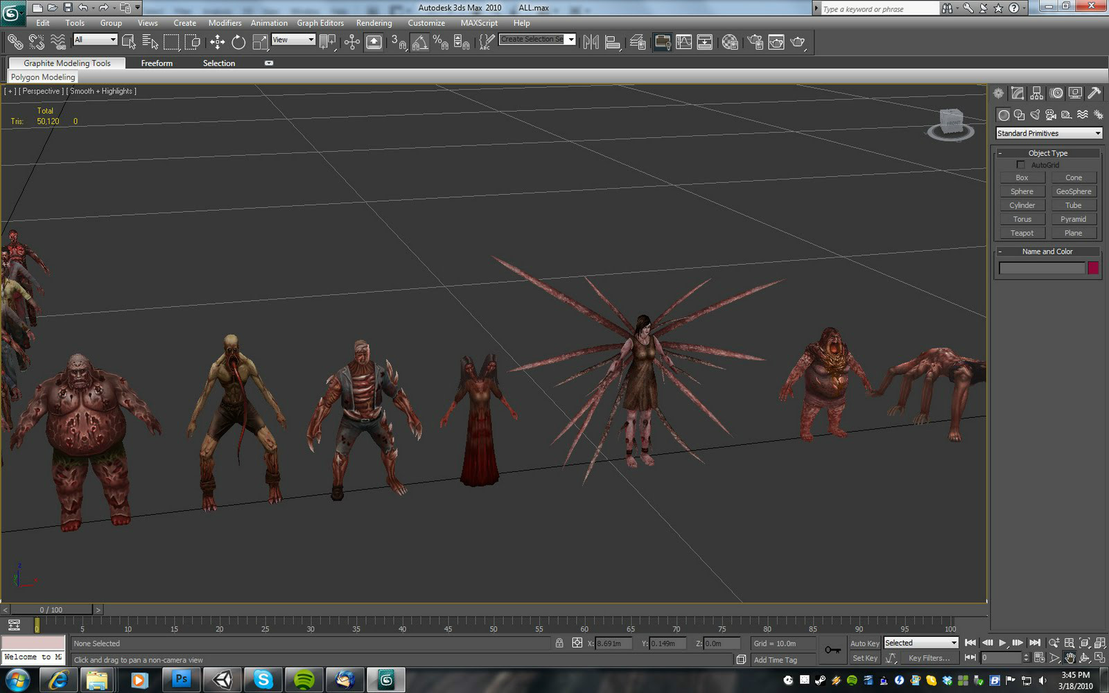This screenshot has width=1109, height=693.
Task: Switch to the Freeform tab
Action: pyautogui.click(x=157, y=63)
